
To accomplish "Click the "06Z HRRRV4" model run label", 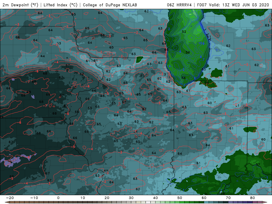I will [x=179, y=5].
